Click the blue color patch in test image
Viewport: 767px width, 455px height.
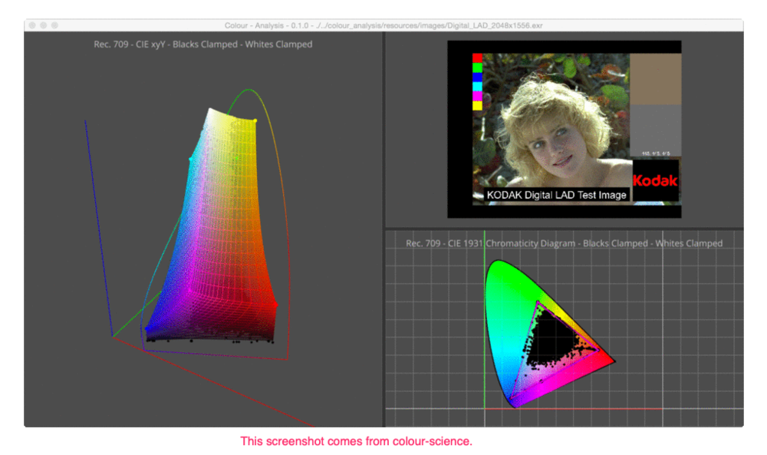477,77
